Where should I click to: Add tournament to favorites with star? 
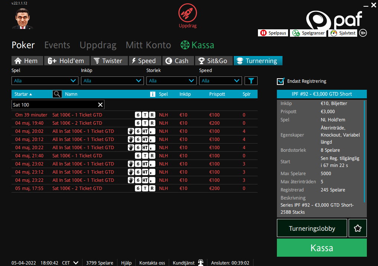(x=358, y=228)
